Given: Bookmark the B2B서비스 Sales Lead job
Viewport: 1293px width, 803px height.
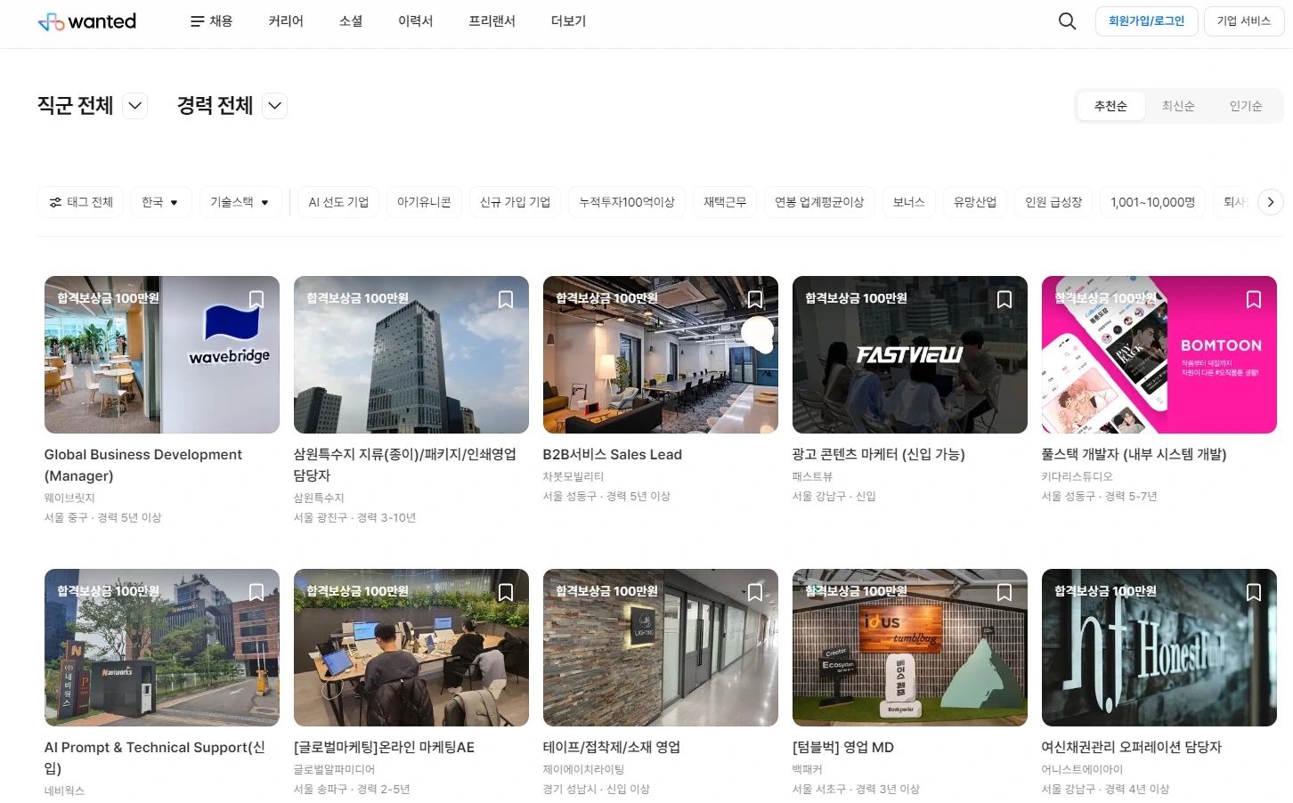Looking at the screenshot, I should click(x=755, y=299).
